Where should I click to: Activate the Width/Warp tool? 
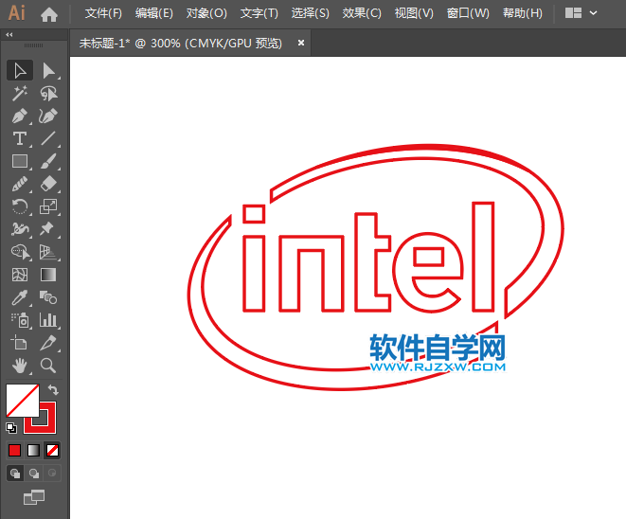click(20, 229)
